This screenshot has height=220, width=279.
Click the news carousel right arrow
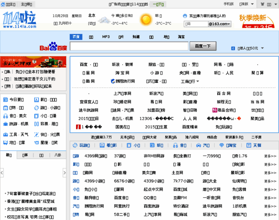coord(65,172)
